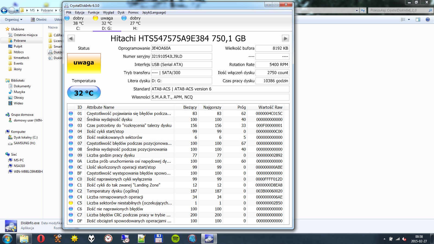This screenshot has width=434, height=244.
Task: Expand the breadcrumb arrow before MS
Action: [27, 10]
